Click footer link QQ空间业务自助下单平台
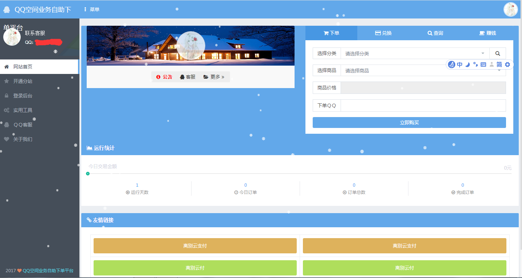The height and width of the screenshot is (278, 522). click(x=48, y=271)
